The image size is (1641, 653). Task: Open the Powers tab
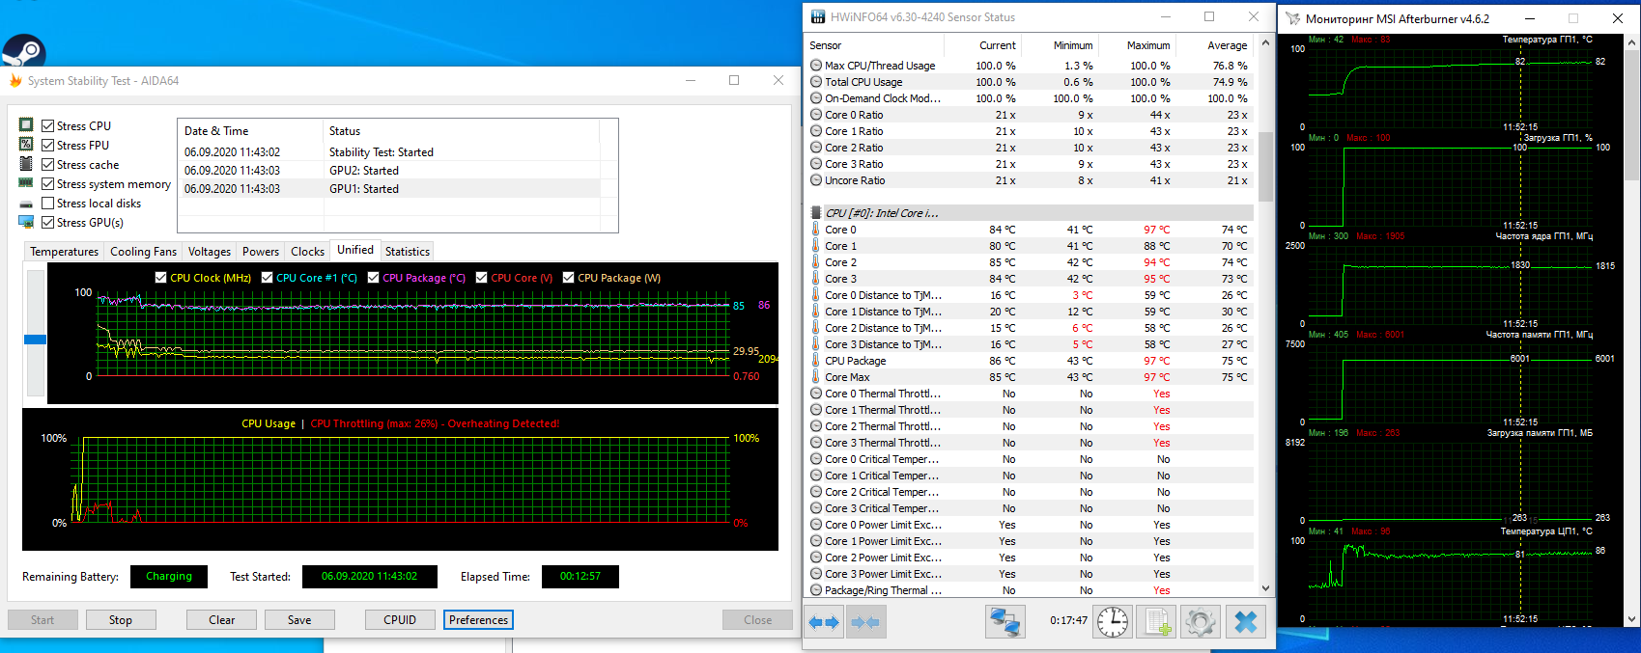[261, 252]
